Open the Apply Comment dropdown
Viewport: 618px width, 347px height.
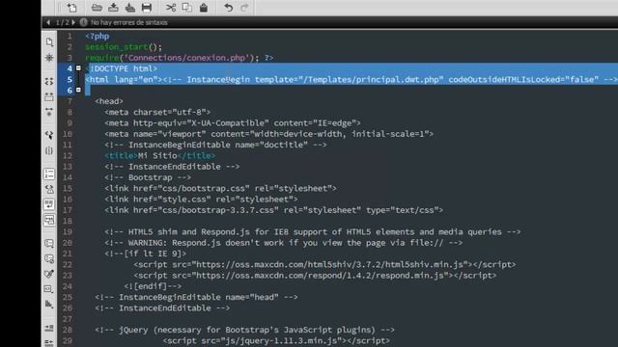49,244
